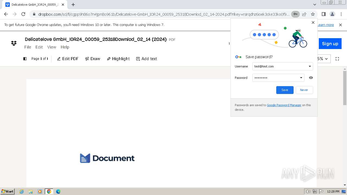Open Chrome three-dot menu
The height and width of the screenshot is (195, 347).
[x=341, y=14]
